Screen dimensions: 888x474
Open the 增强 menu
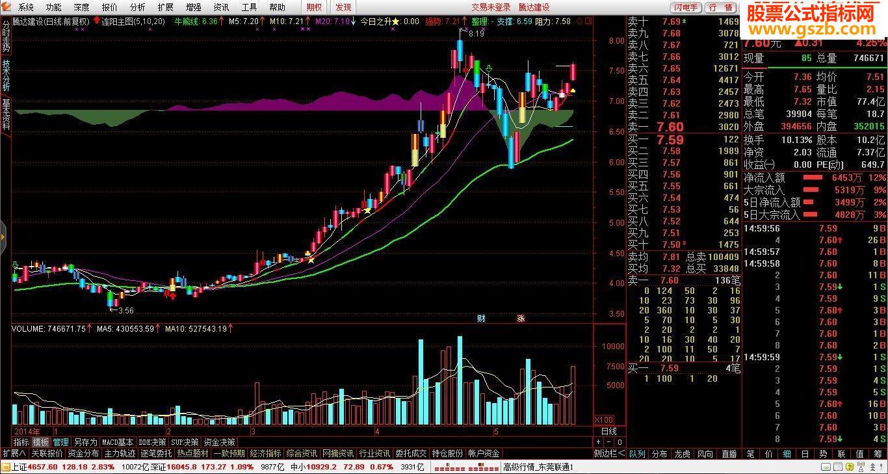[193, 7]
